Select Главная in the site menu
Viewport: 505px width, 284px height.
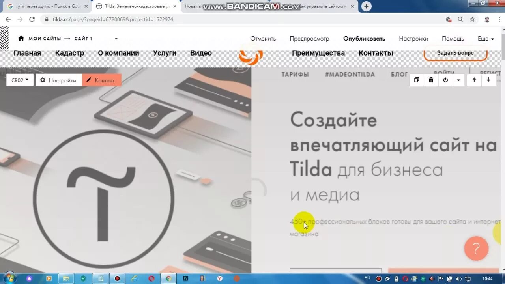tap(27, 53)
